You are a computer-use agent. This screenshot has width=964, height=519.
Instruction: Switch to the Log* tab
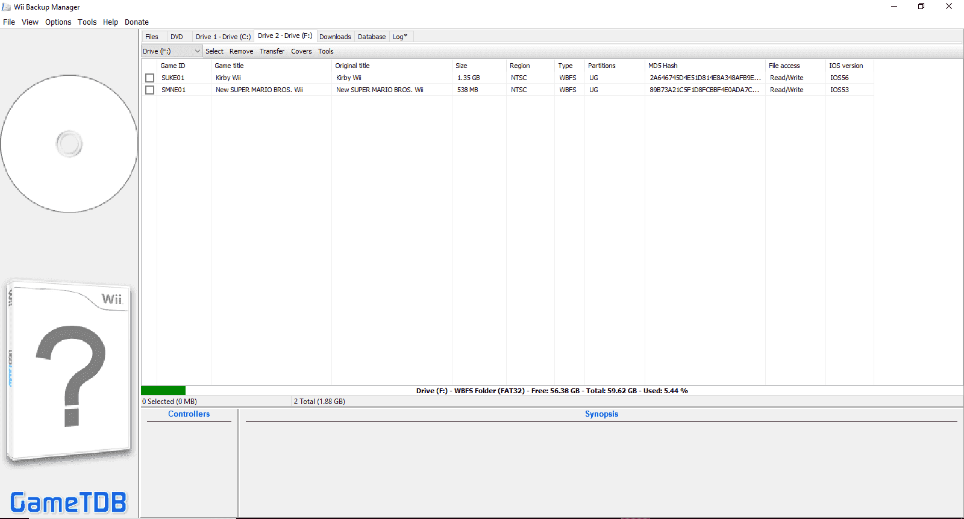coord(400,37)
